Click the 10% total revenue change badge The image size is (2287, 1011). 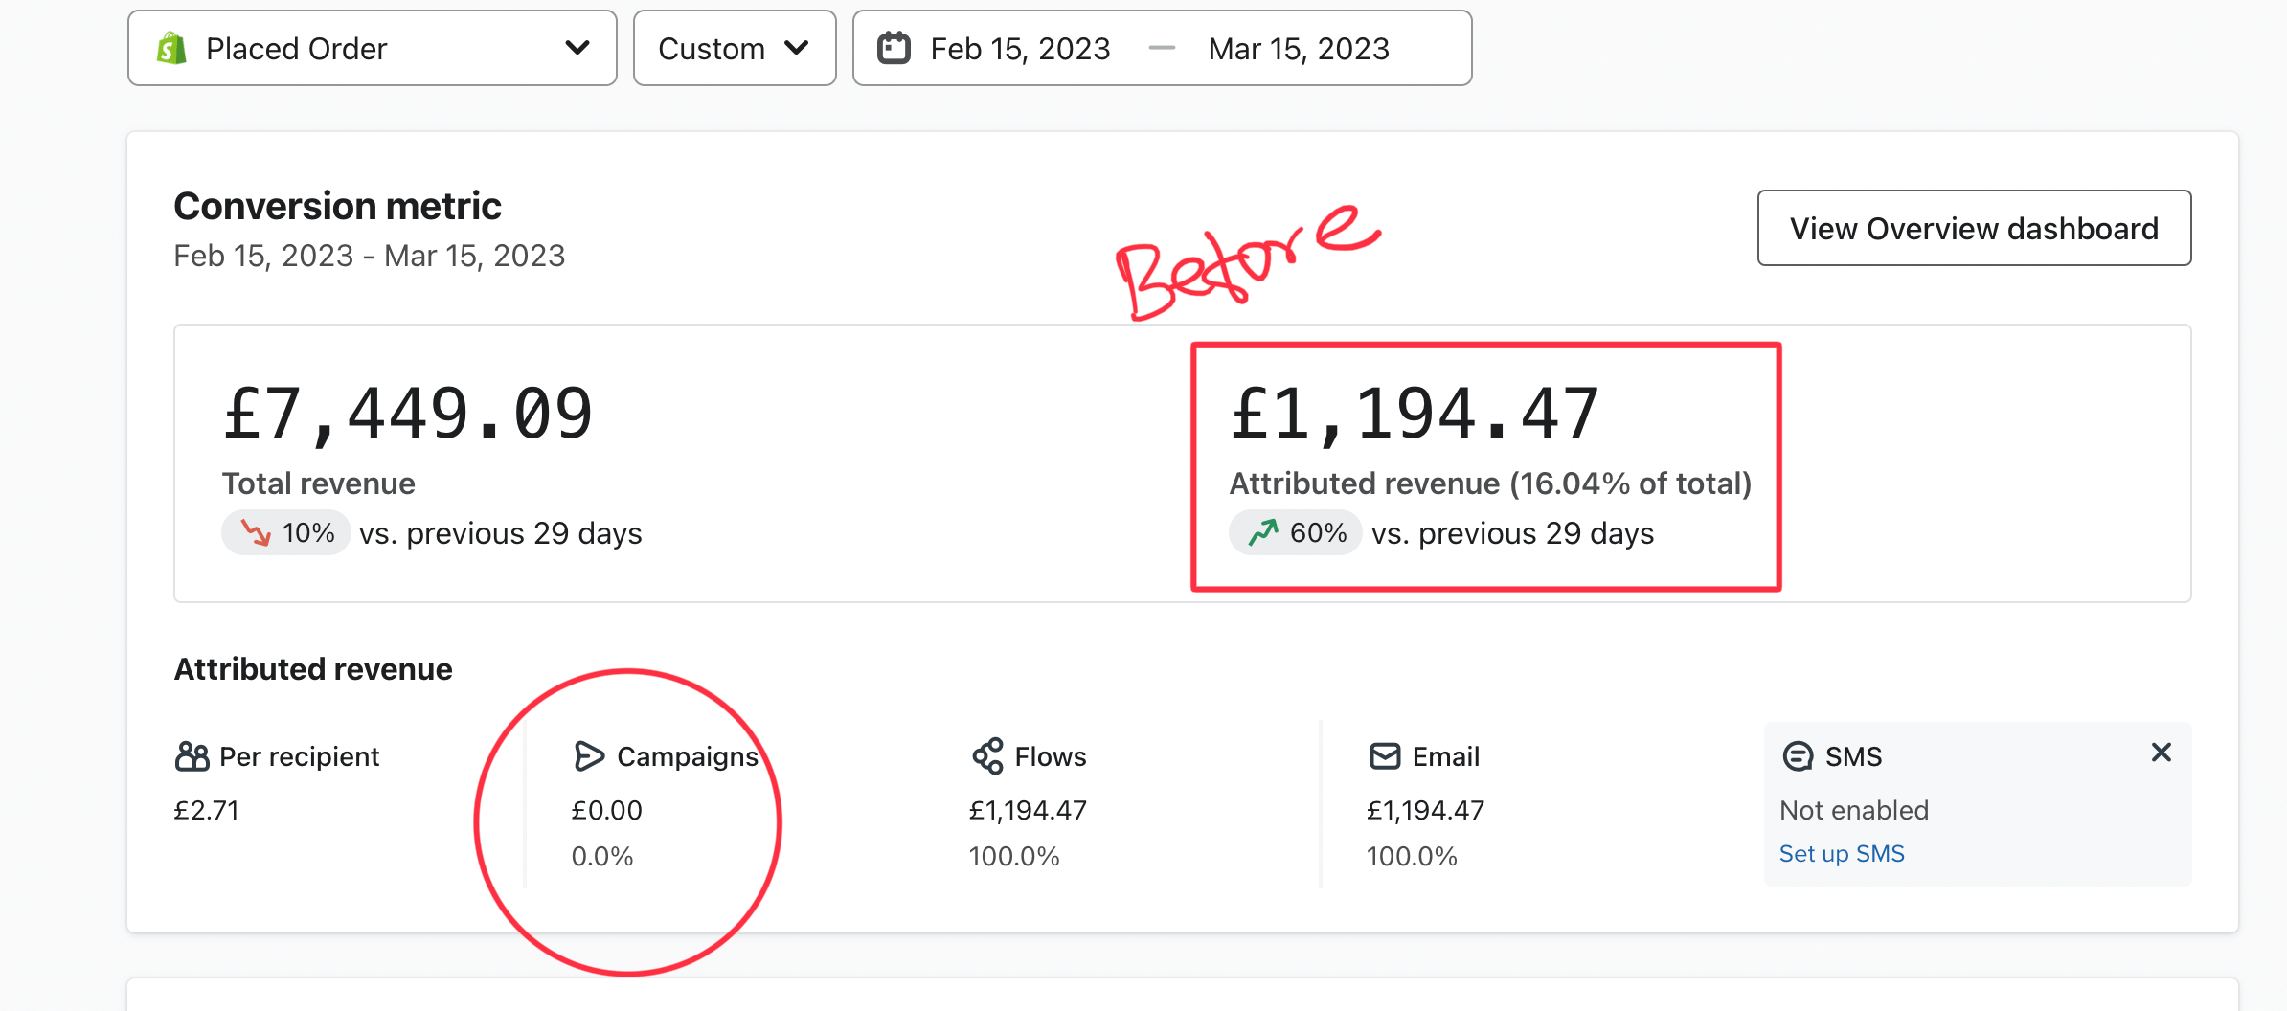tap(286, 532)
